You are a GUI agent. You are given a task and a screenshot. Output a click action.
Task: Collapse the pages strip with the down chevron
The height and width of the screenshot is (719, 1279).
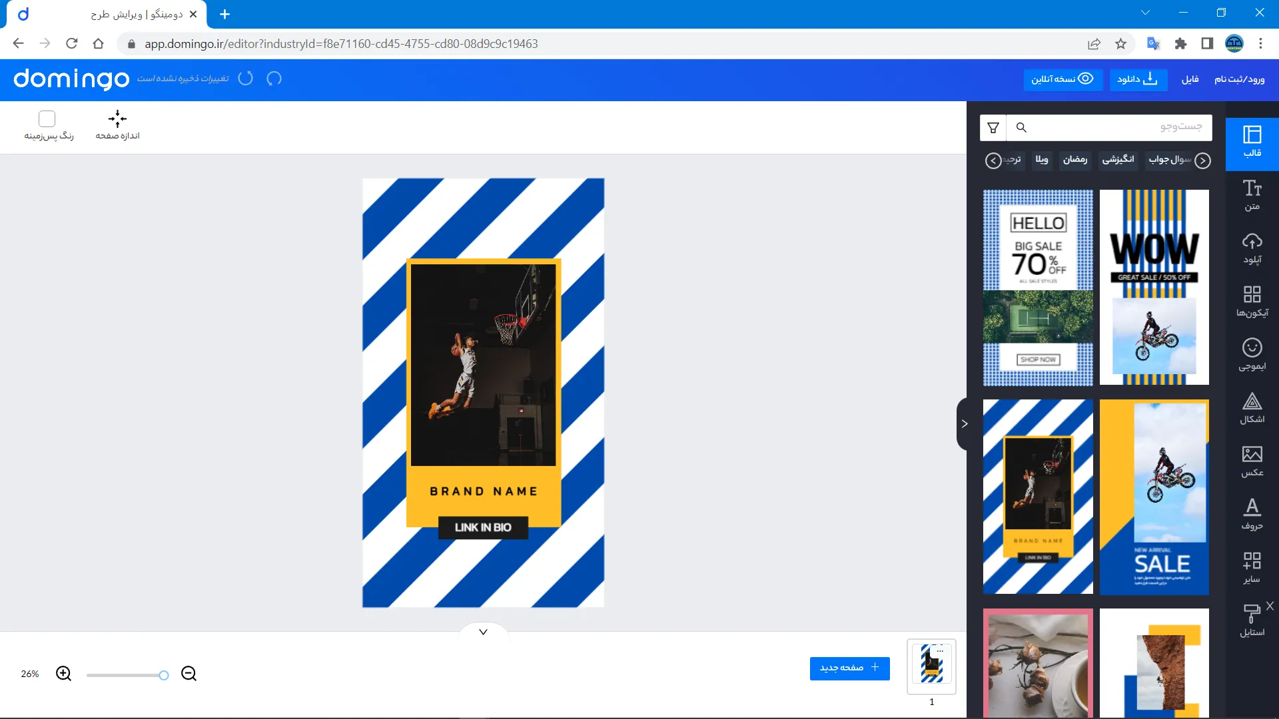tap(483, 632)
